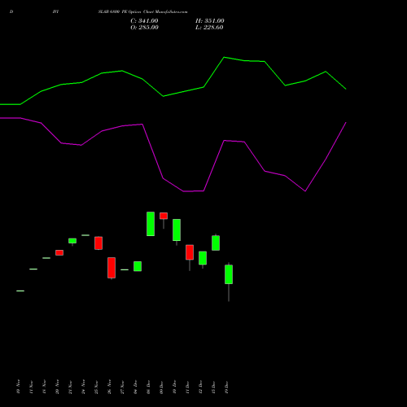This screenshot has height=407, width=407.
Task: Click the close value C: 341.00
Action: [144, 21]
